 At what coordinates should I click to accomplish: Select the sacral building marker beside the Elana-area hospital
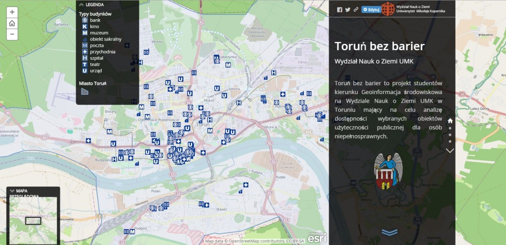tap(266, 77)
